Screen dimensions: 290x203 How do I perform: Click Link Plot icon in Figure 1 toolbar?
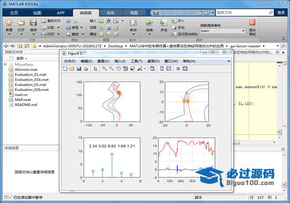coord(153,69)
